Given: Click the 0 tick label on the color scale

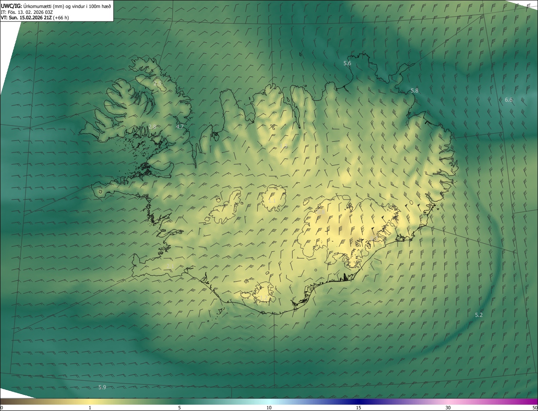Looking at the screenshot, I should (x=2, y=408).
